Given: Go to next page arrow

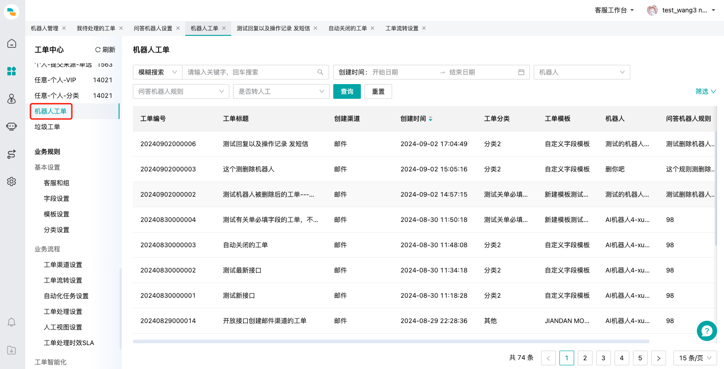Looking at the screenshot, I should pos(659,358).
